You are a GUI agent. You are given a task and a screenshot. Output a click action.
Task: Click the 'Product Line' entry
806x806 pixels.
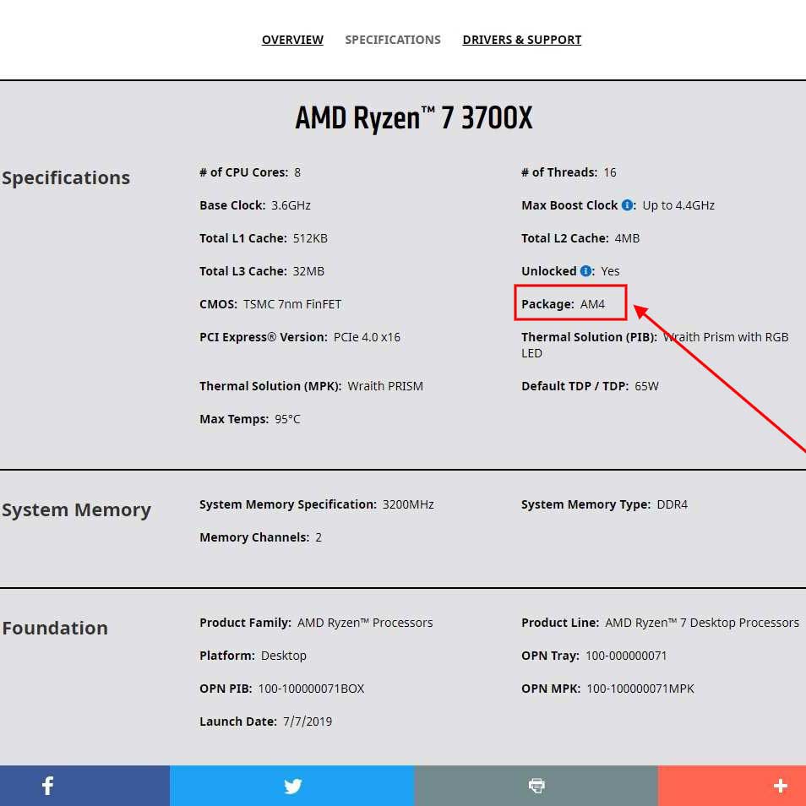pos(660,623)
